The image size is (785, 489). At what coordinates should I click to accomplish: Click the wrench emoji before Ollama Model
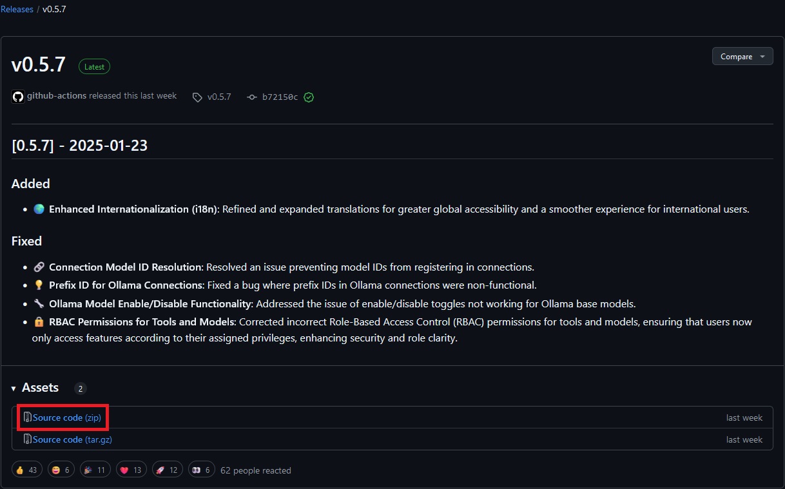click(x=39, y=303)
